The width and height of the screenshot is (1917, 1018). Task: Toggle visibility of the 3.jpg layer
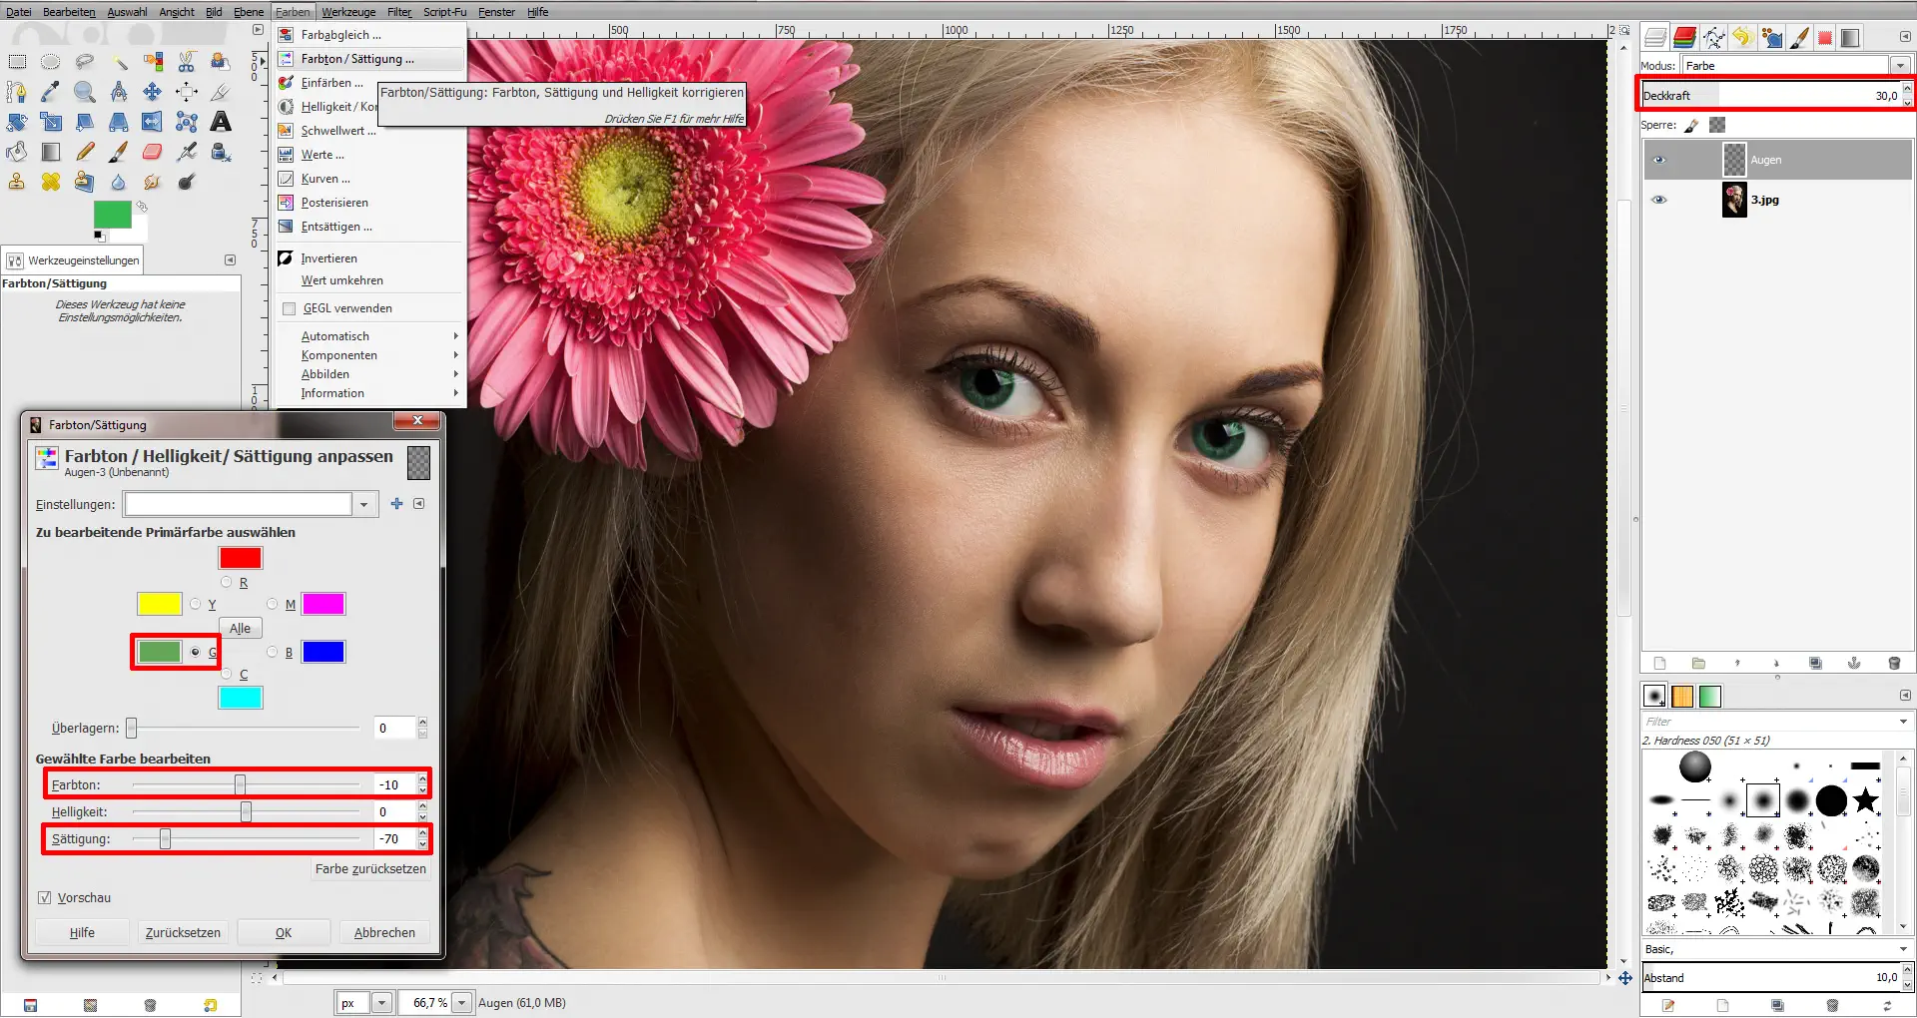pos(1660,199)
